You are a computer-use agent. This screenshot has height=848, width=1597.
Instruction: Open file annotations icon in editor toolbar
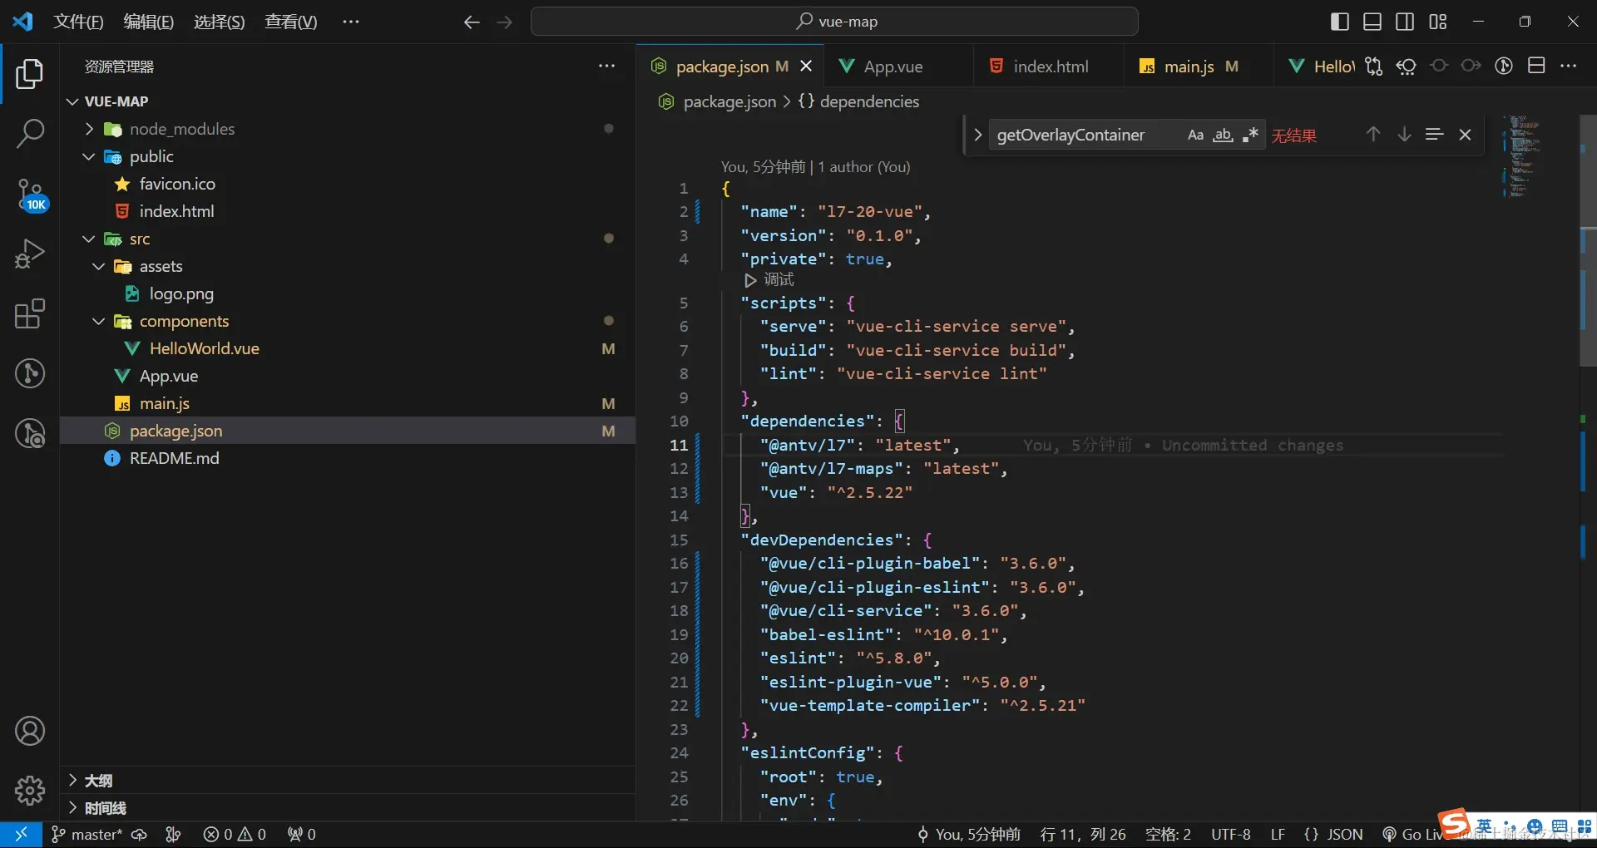1407,67
